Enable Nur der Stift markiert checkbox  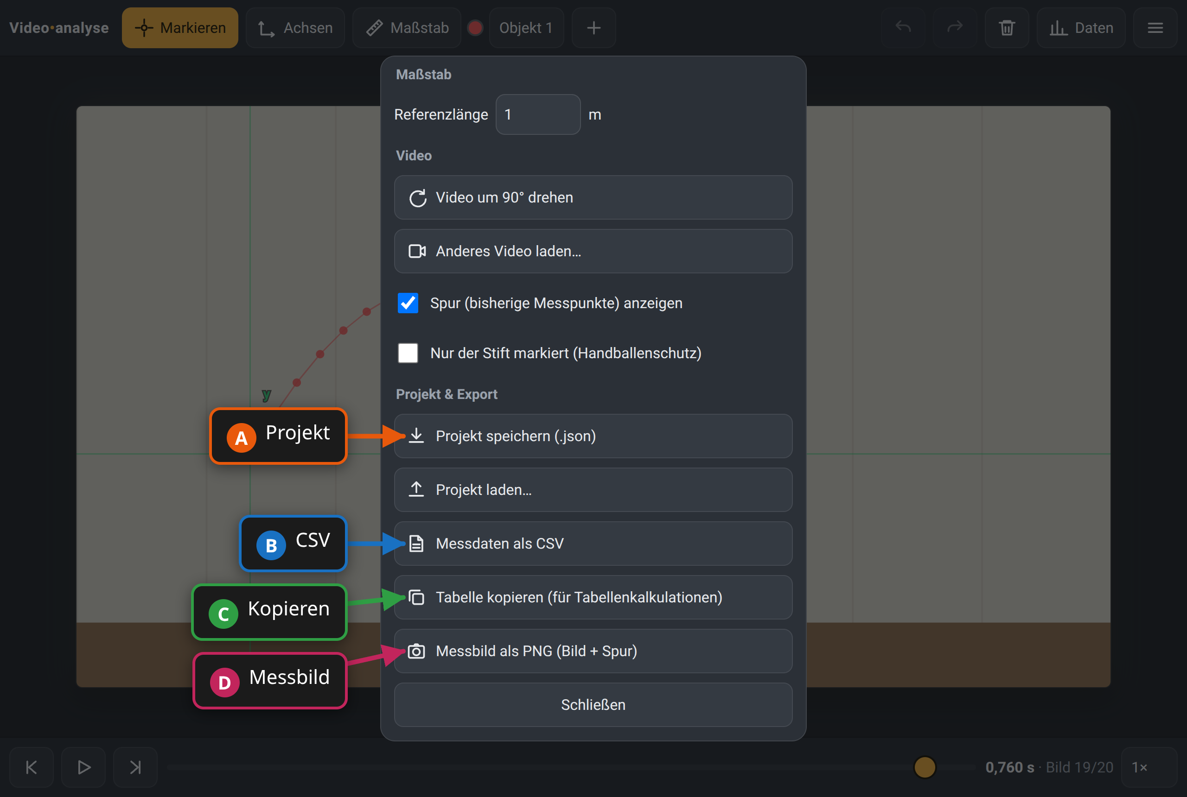pyautogui.click(x=408, y=353)
